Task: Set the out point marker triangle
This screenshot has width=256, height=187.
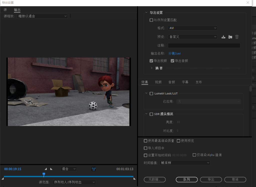Action: (51, 169)
